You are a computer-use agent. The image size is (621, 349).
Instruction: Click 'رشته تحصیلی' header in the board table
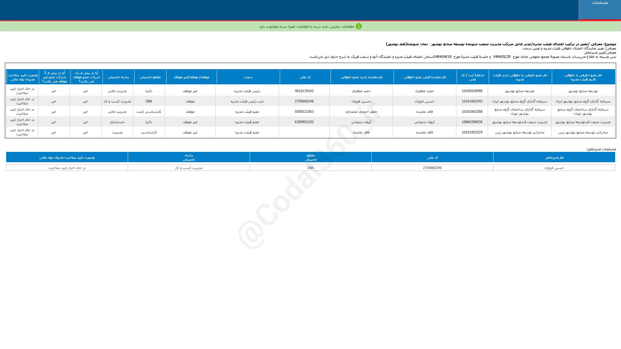tap(118, 77)
